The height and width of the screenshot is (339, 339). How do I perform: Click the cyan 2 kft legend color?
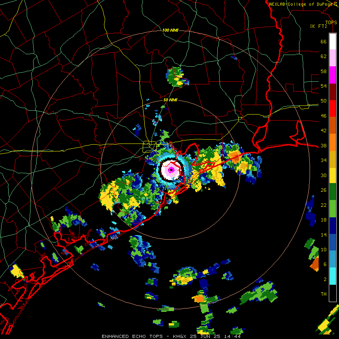pyautogui.click(x=333, y=276)
